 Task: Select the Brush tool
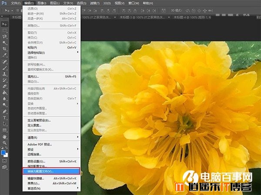click(x=4, y=68)
